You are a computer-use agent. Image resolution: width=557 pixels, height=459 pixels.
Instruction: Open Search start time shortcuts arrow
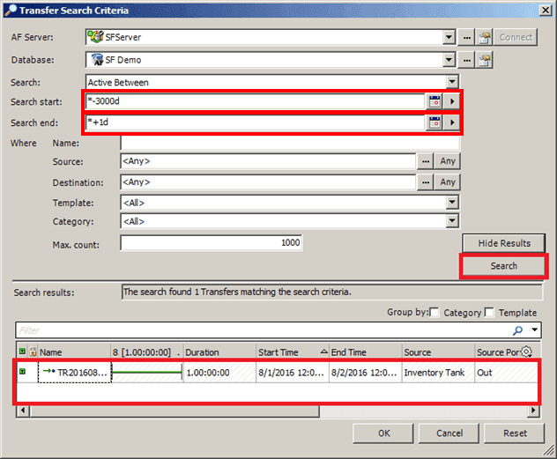click(451, 101)
